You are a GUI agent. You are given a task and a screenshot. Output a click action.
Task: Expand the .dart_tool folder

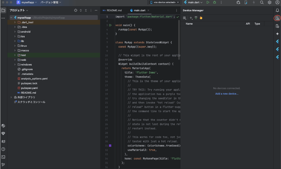click(15, 22)
